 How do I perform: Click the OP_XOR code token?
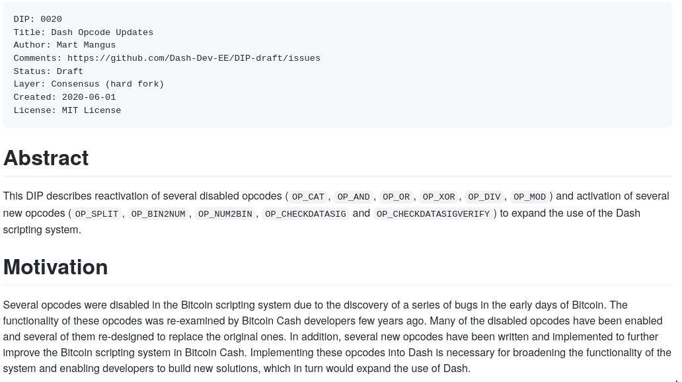point(439,197)
